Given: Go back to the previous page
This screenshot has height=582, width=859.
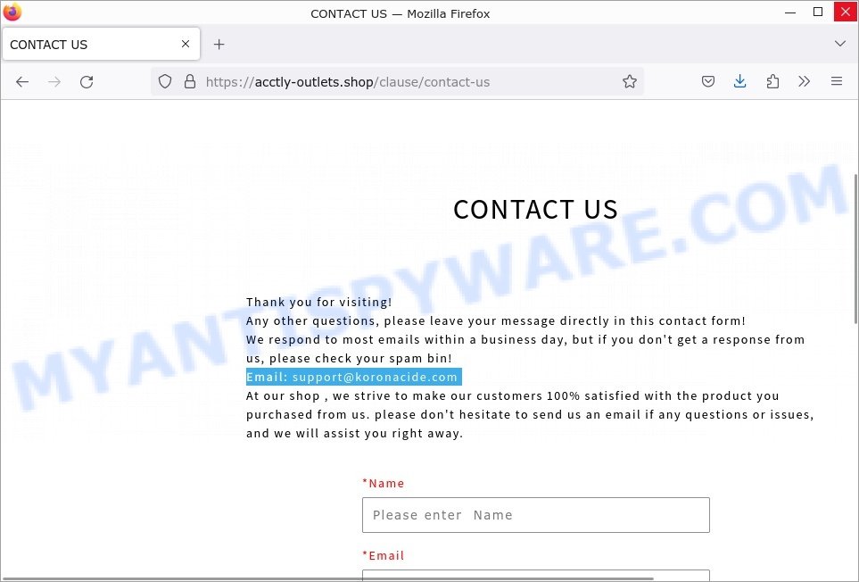Looking at the screenshot, I should (22, 82).
